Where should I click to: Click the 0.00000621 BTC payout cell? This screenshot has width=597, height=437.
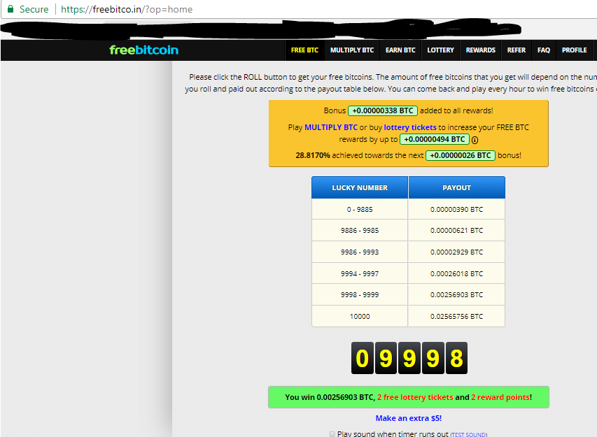tap(456, 231)
